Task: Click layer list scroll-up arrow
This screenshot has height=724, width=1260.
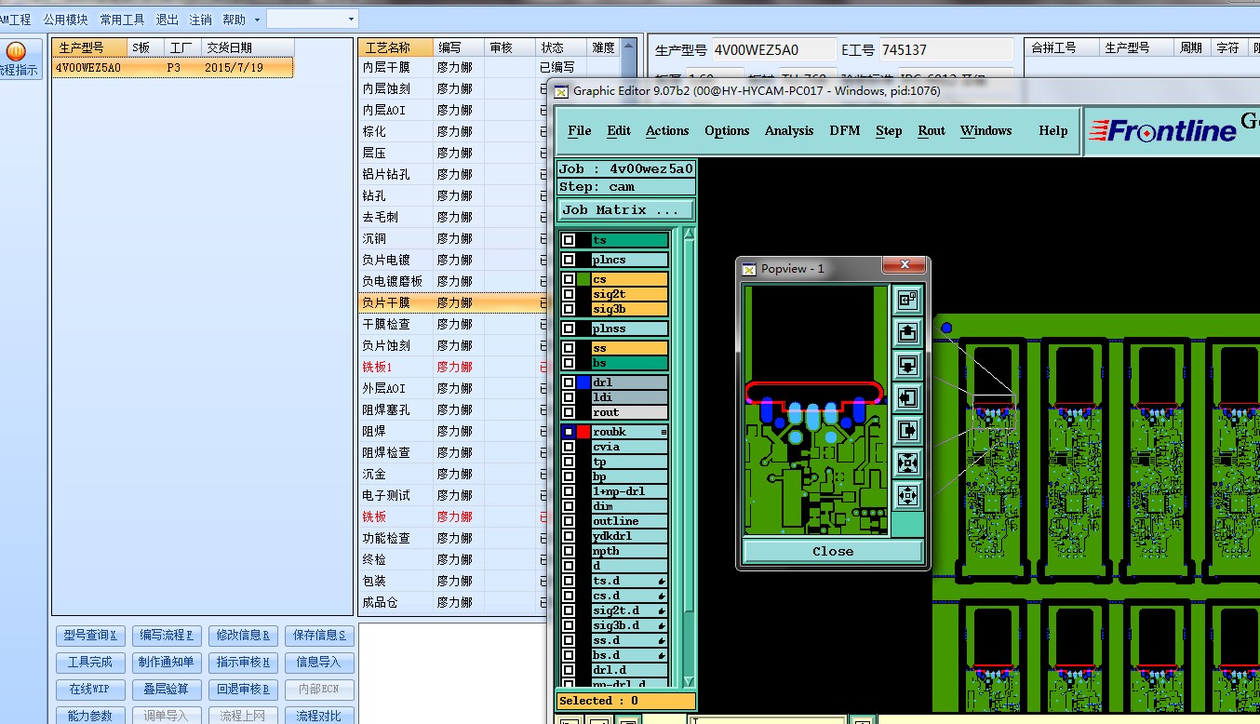Action: click(689, 235)
